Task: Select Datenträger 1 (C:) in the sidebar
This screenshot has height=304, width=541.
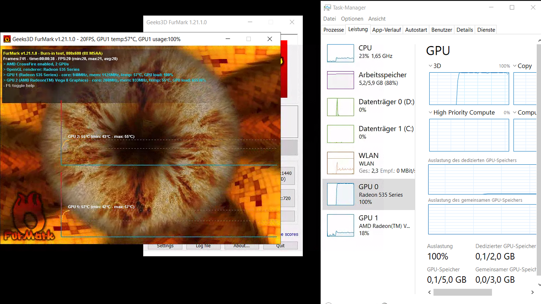Action: 369,134
